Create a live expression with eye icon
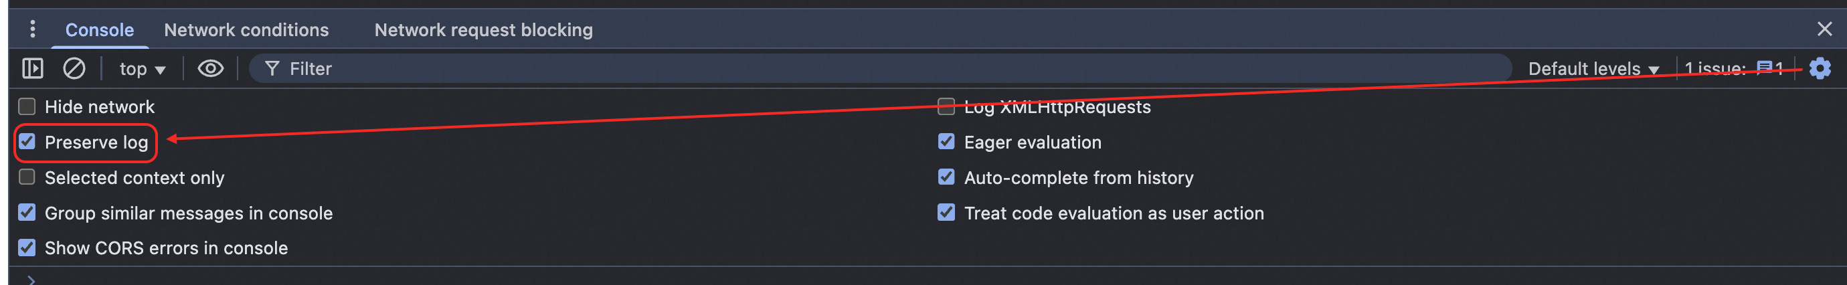The height and width of the screenshot is (285, 1847). click(x=210, y=68)
